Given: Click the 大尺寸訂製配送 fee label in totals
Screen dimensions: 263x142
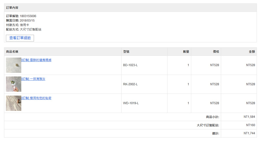Looking at the screenshot, I should 208,125.
